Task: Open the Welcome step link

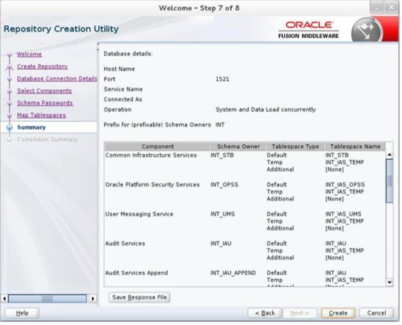Action: click(x=29, y=54)
